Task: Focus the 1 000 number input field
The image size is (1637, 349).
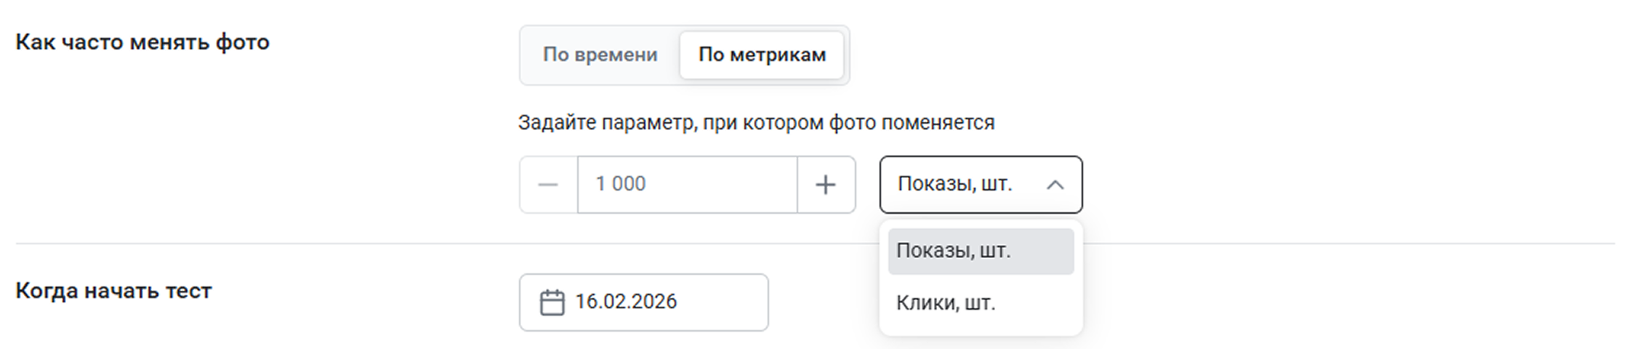Action: 686,185
